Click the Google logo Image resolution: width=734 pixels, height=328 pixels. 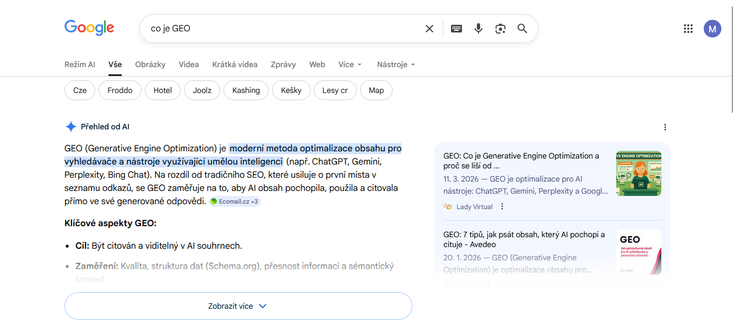tap(89, 28)
